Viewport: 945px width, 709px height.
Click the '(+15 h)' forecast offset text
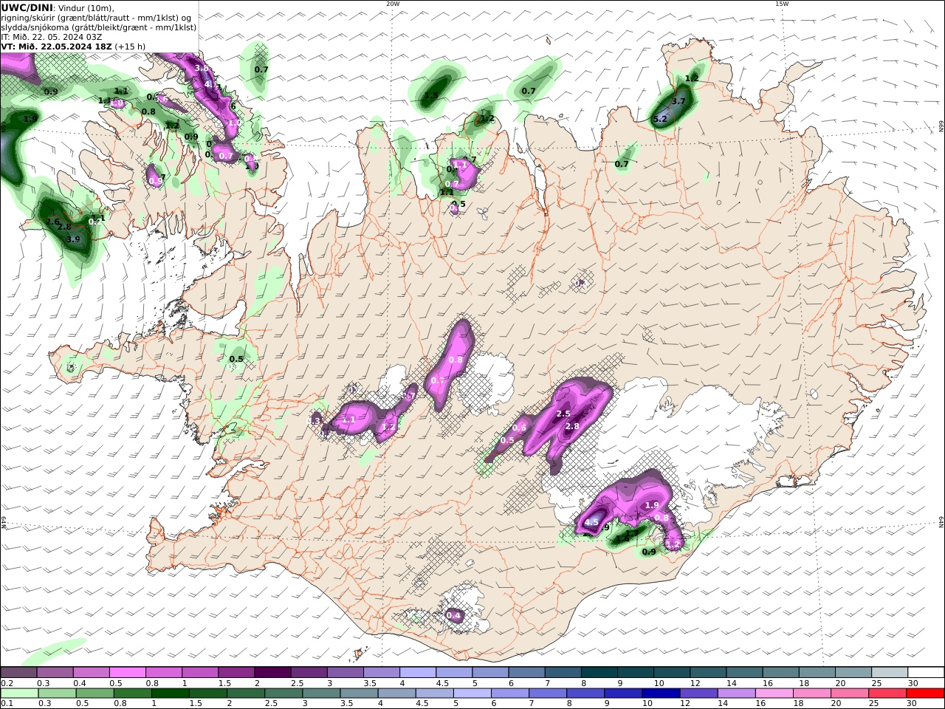[130, 47]
